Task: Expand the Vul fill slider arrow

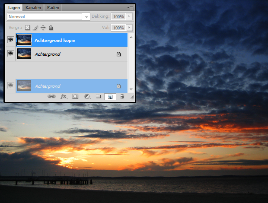Action: 129,28
